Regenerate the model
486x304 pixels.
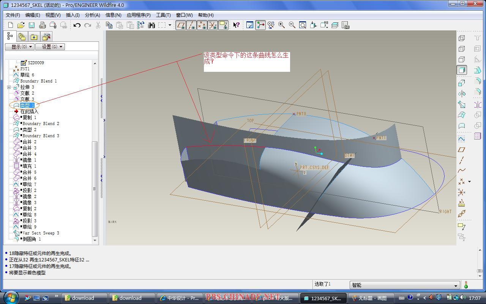(140, 25)
